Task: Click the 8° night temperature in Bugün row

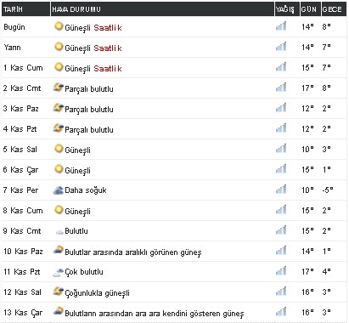Action: click(x=326, y=26)
